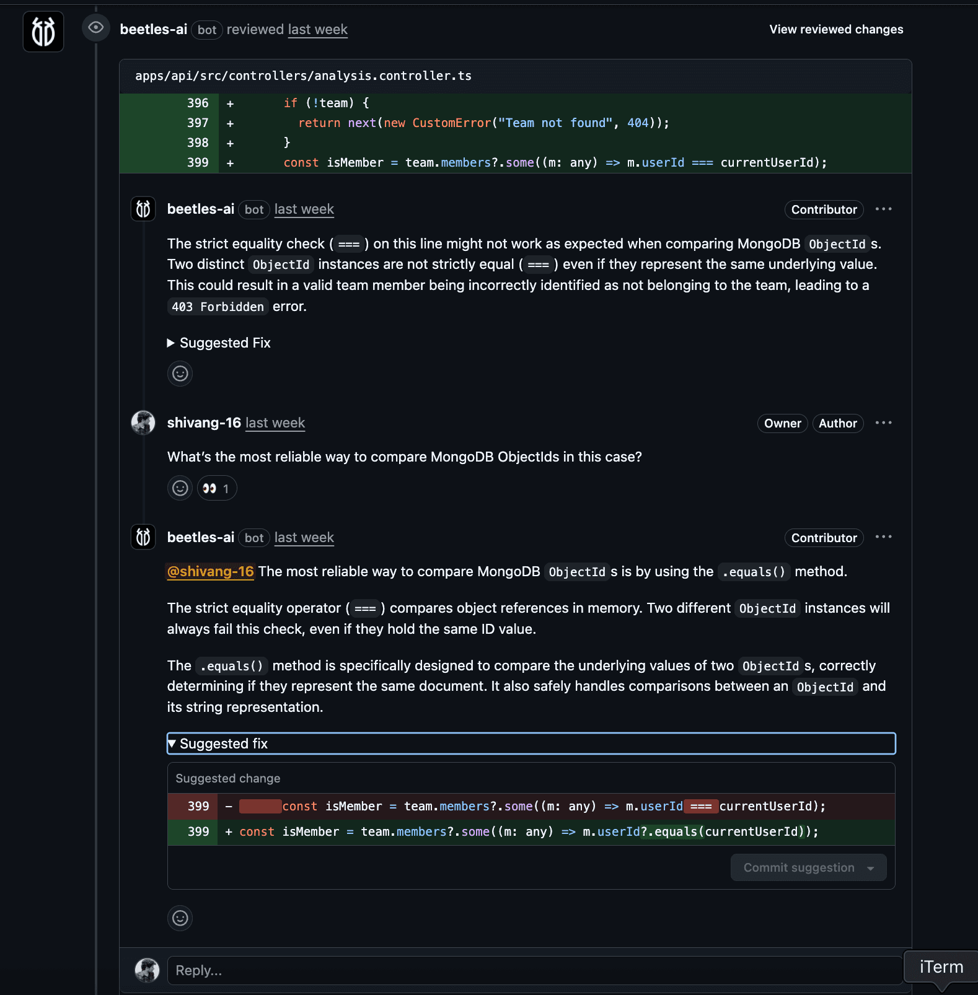The height and width of the screenshot is (995, 978).
Task: Click View reviewed changes link
Action: click(x=835, y=29)
